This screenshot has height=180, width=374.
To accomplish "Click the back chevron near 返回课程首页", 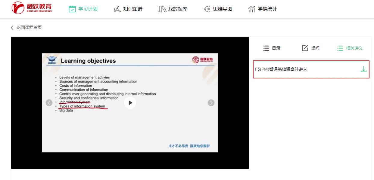I will (x=12, y=28).
